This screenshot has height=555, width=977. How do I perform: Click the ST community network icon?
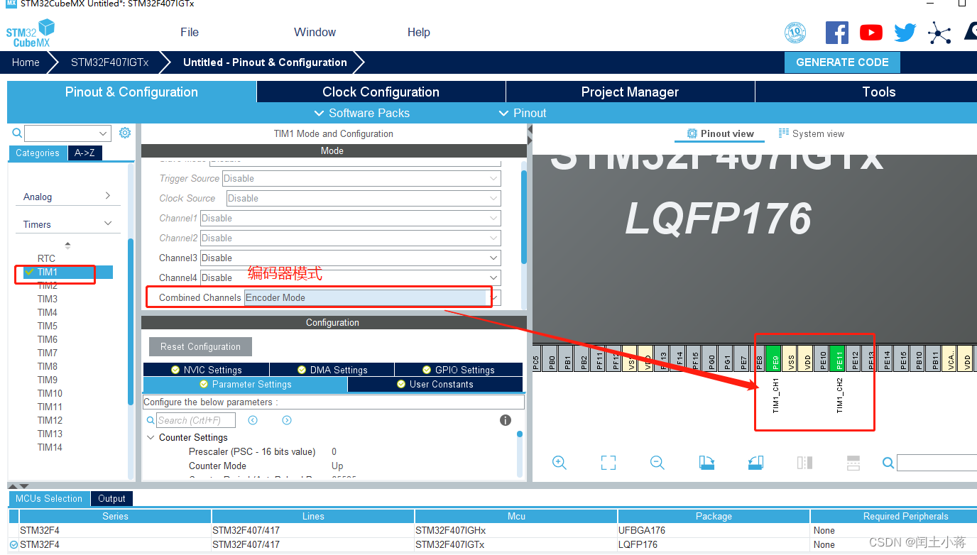tap(939, 33)
